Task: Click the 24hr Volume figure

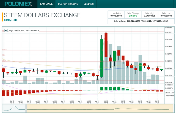Action: (x=141, y=21)
